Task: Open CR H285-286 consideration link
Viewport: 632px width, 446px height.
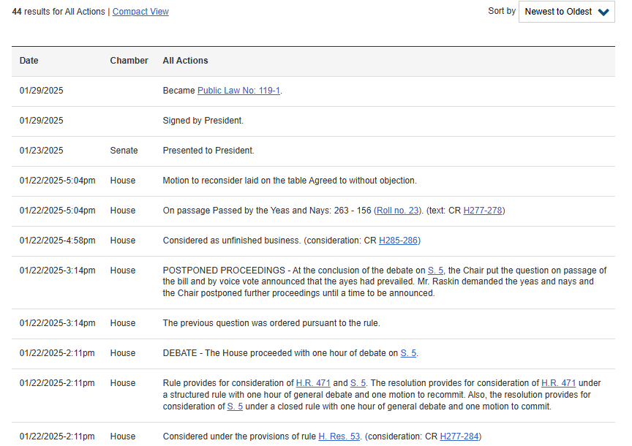Action: coord(398,241)
